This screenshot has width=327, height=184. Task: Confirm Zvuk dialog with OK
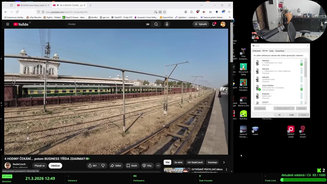(279, 115)
